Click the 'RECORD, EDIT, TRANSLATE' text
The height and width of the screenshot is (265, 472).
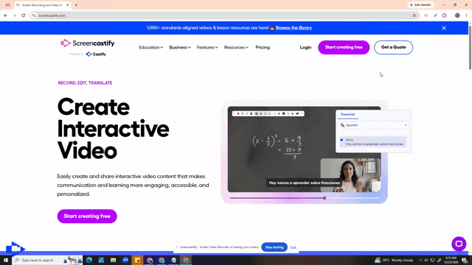click(x=86, y=83)
